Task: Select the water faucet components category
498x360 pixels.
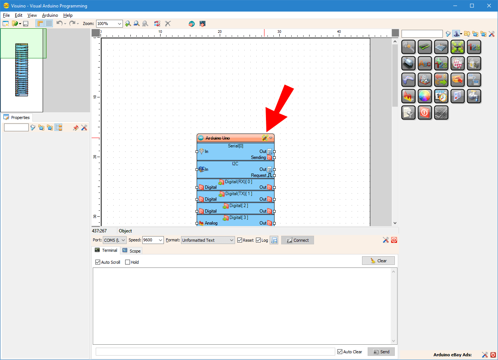Action: point(474,96)
